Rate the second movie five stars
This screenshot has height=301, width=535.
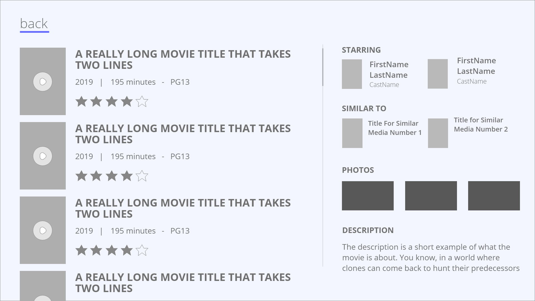click(142, 176)
